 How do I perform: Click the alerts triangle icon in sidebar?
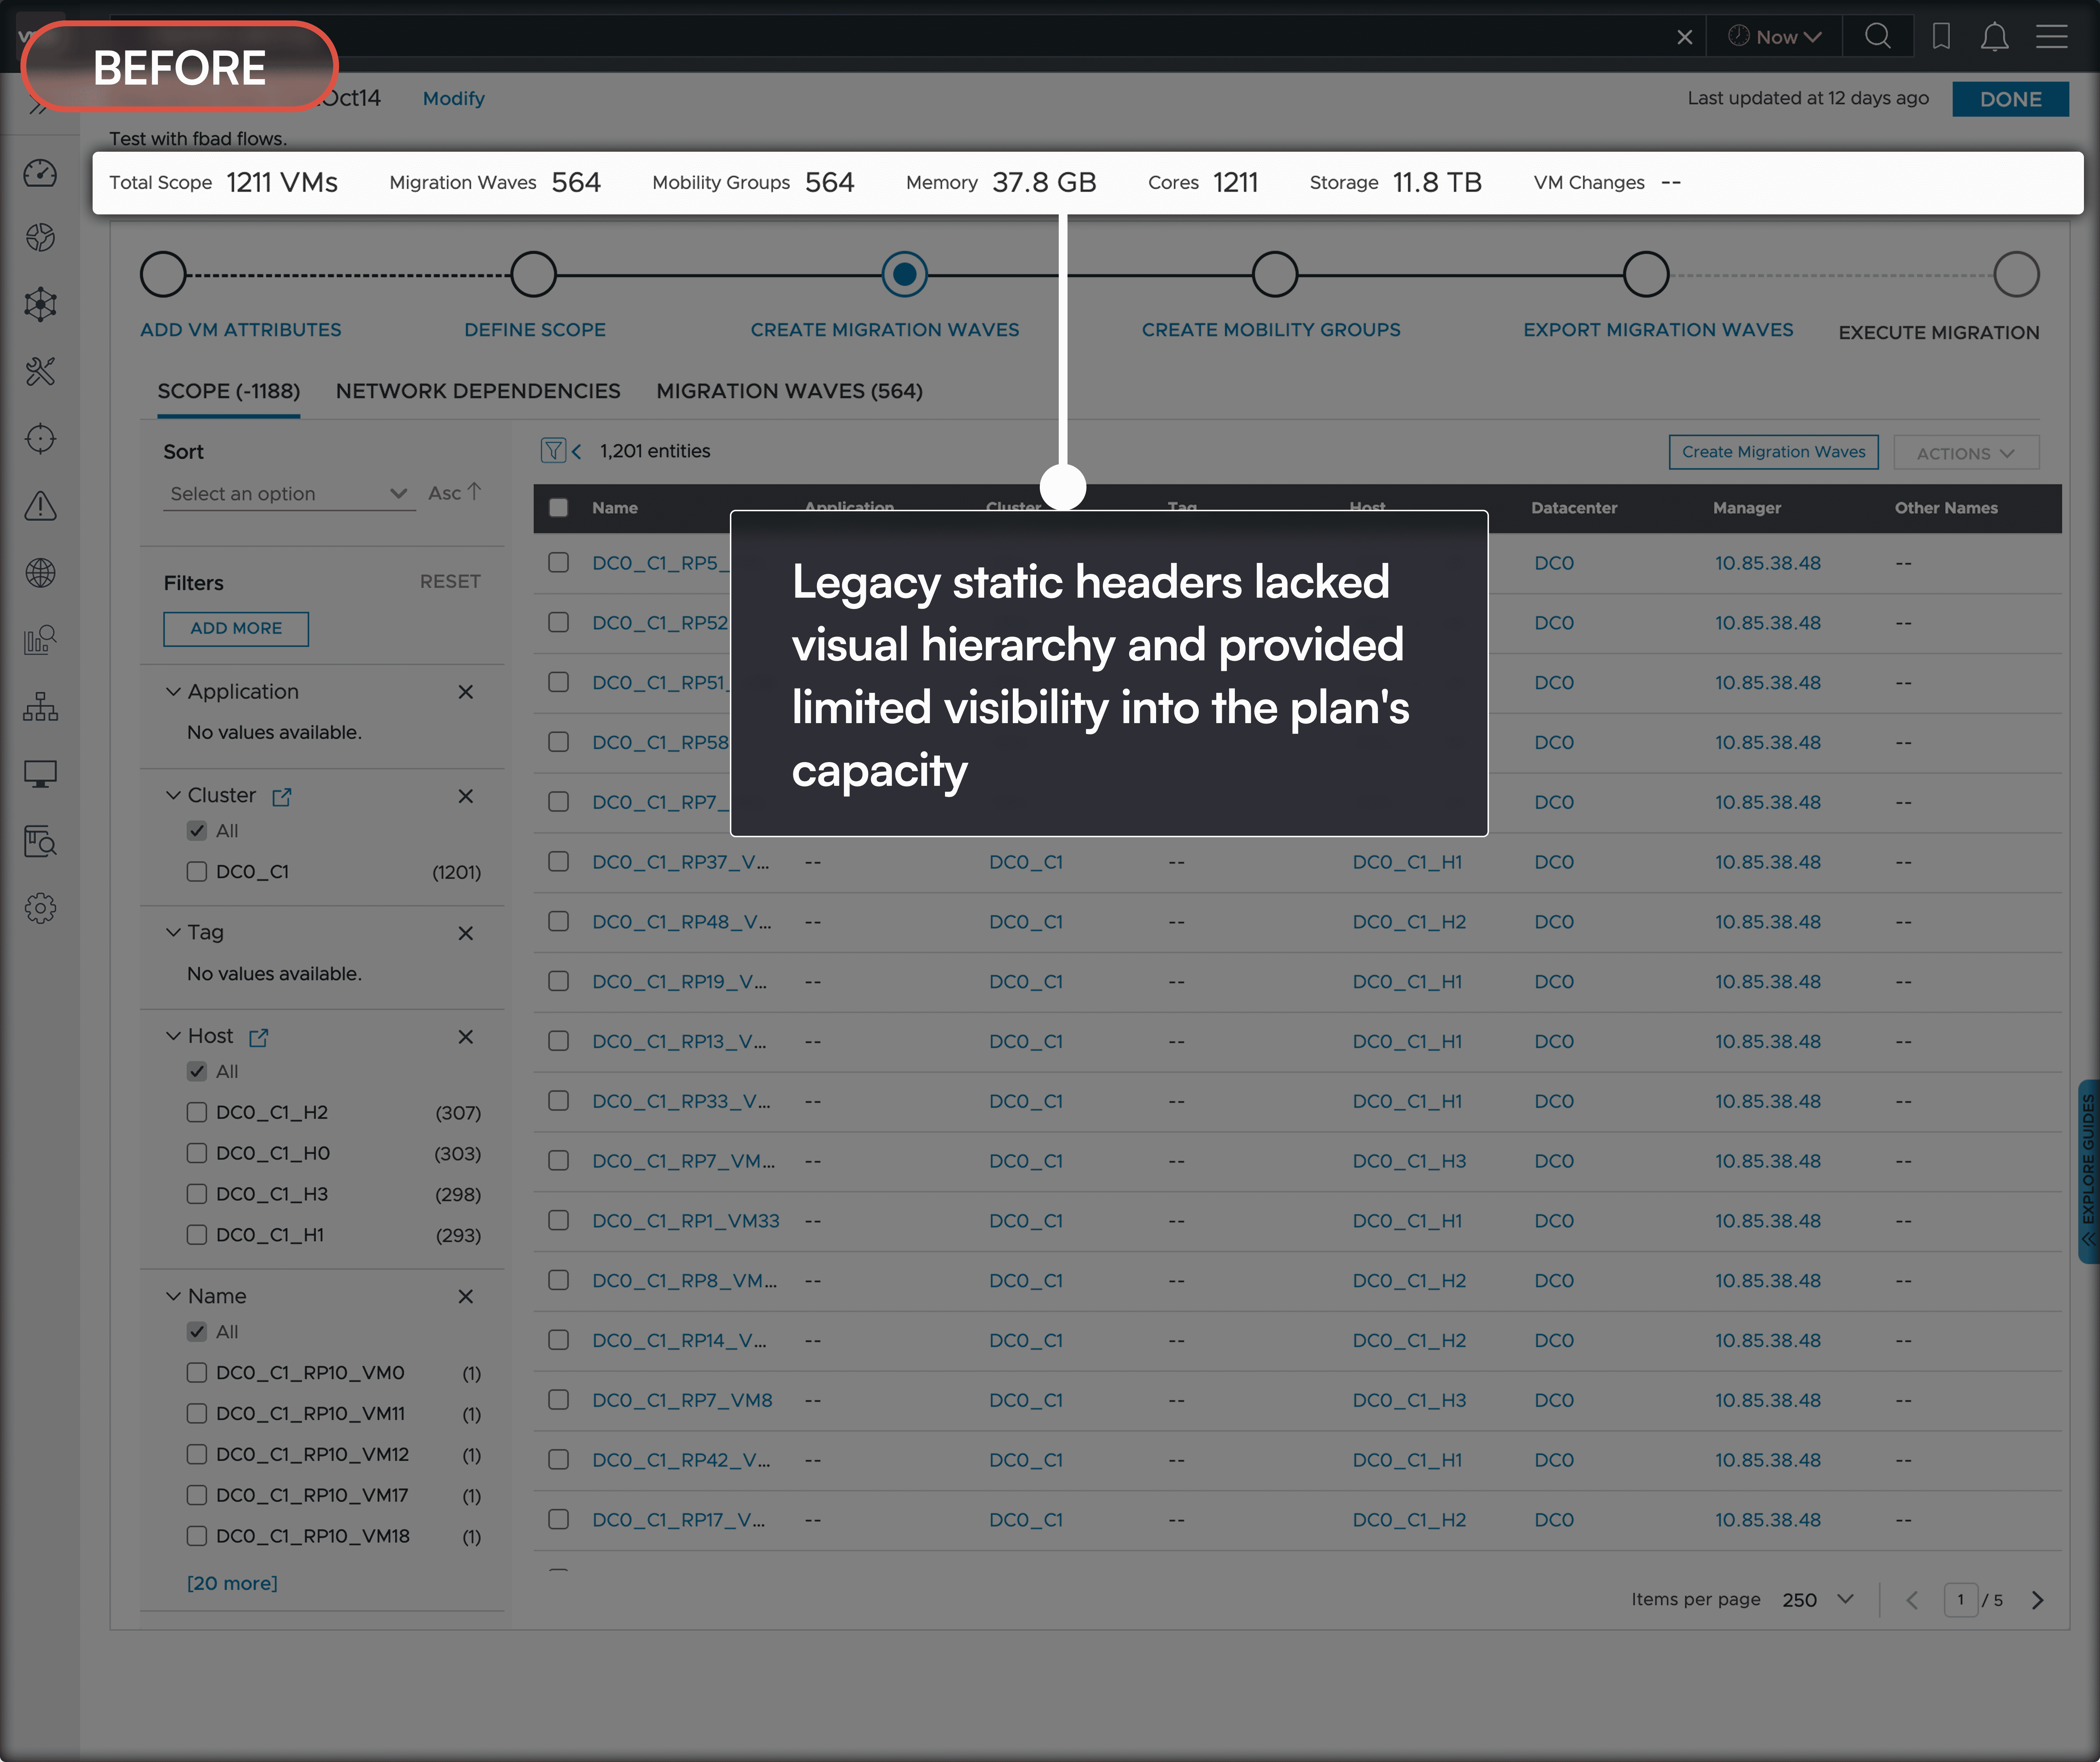click(x=40, y=506)
